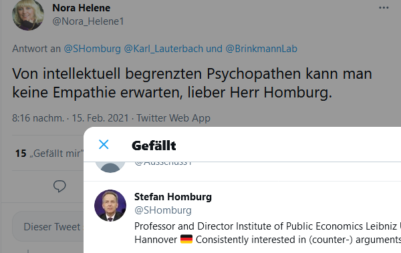Click the Twitter Web App source label

pyautogui.click(x=173, y=118)
